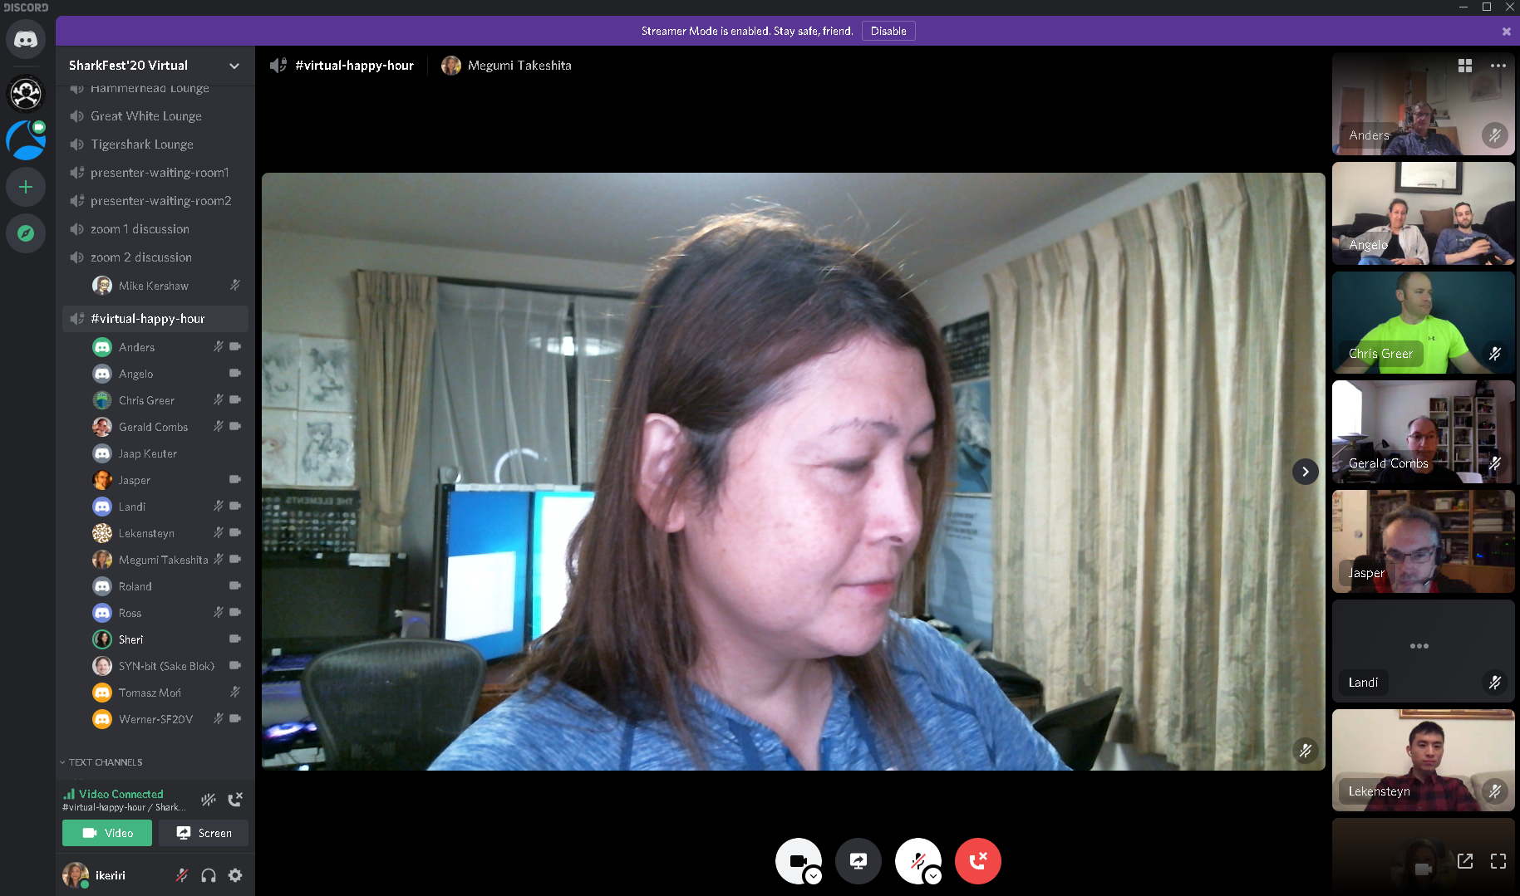Join Great White Lounge voice channel
The width and height of the screenshot is (1520, 896).
[155, 116]
